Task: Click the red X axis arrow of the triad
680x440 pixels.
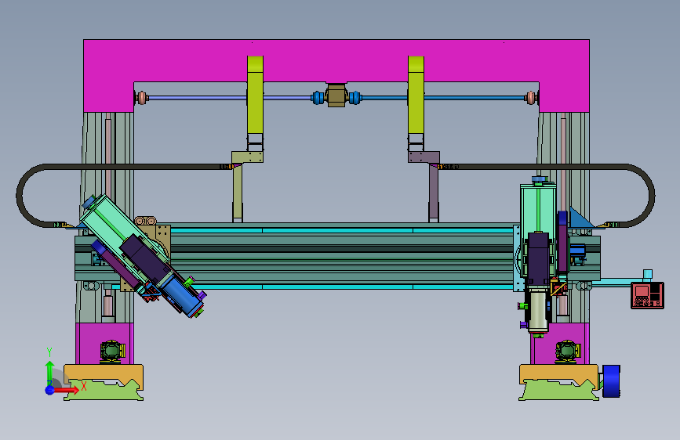Action: pyautogui.click(x=65, y=390)
